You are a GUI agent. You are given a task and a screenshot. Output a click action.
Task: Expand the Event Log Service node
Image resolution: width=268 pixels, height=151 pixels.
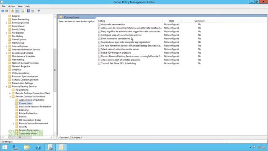(6, 23)
